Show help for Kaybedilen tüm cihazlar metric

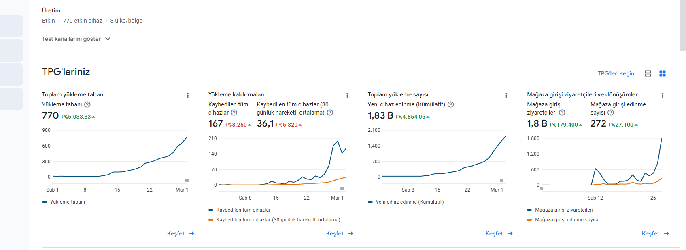(x=234, y=112)
